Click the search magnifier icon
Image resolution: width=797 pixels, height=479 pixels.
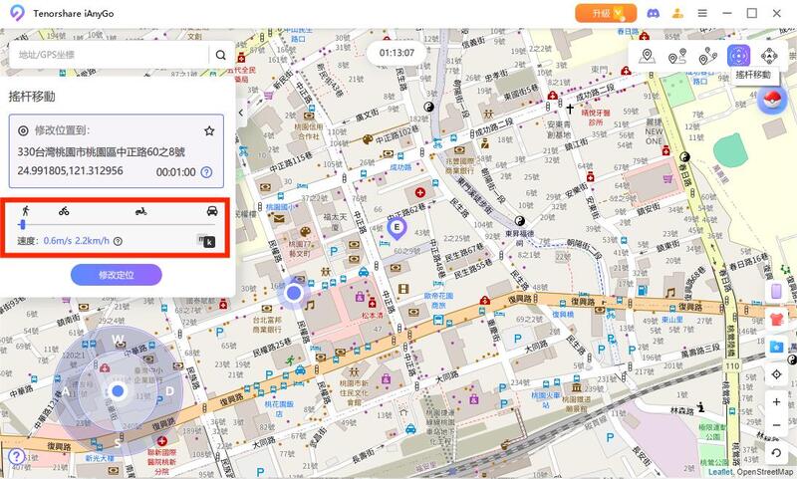(220, 55)
